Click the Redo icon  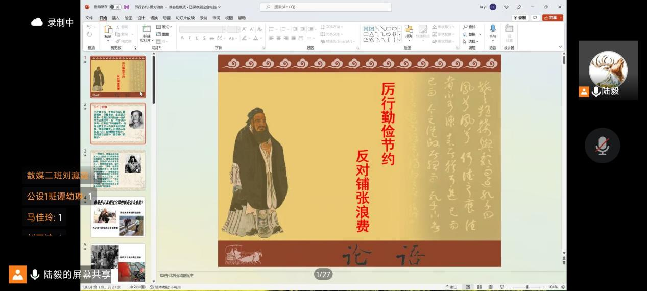tap(89, 34)
